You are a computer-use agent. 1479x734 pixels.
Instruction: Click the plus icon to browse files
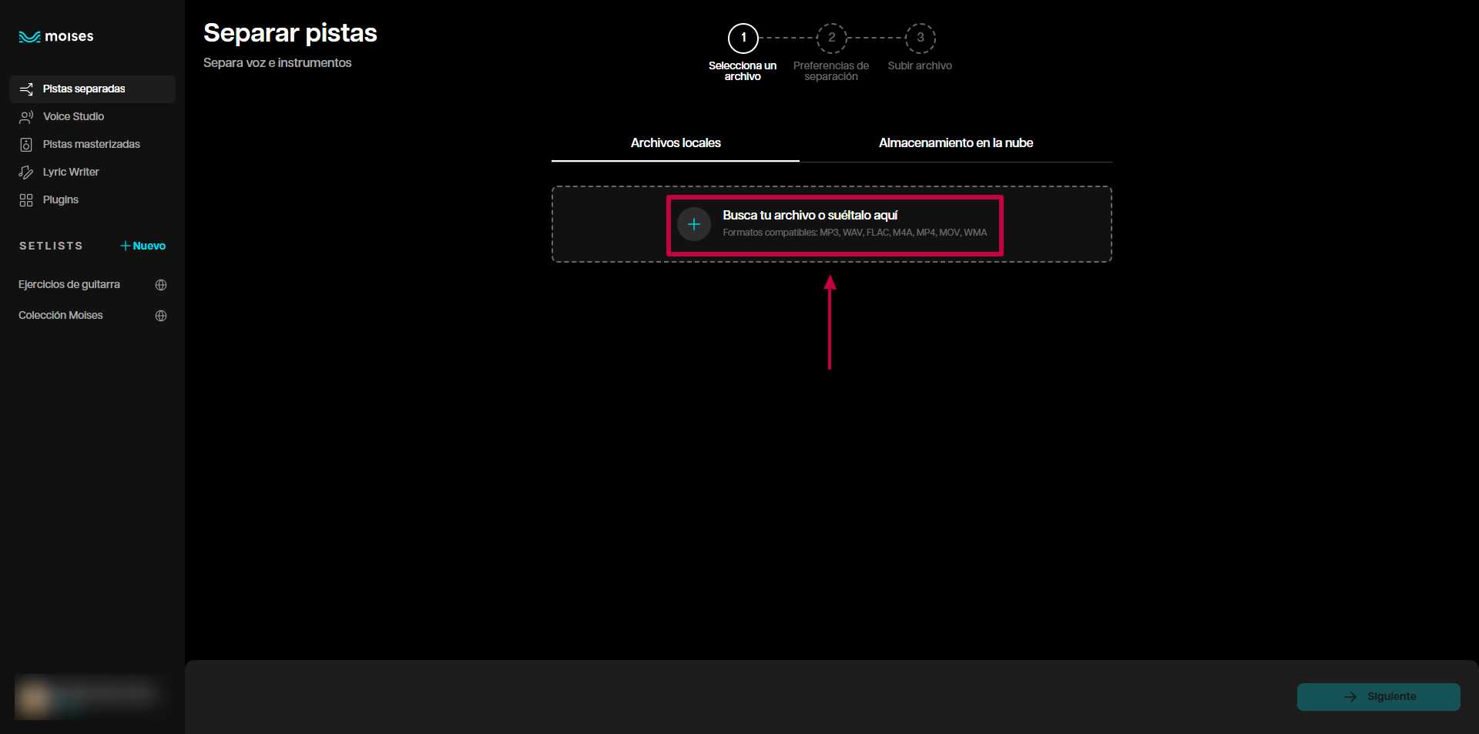(693, 224)
